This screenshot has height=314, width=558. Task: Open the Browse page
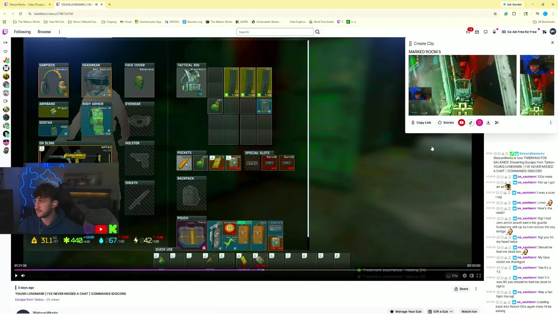click(44, 32)
